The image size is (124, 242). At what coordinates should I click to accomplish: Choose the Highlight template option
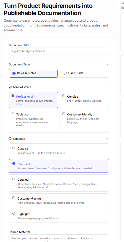coord(59,216)
